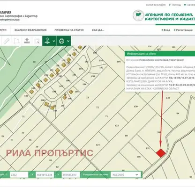The image size is (195, 187).
Task: Click parcel number 130 on the map
Action: point(136,107)
